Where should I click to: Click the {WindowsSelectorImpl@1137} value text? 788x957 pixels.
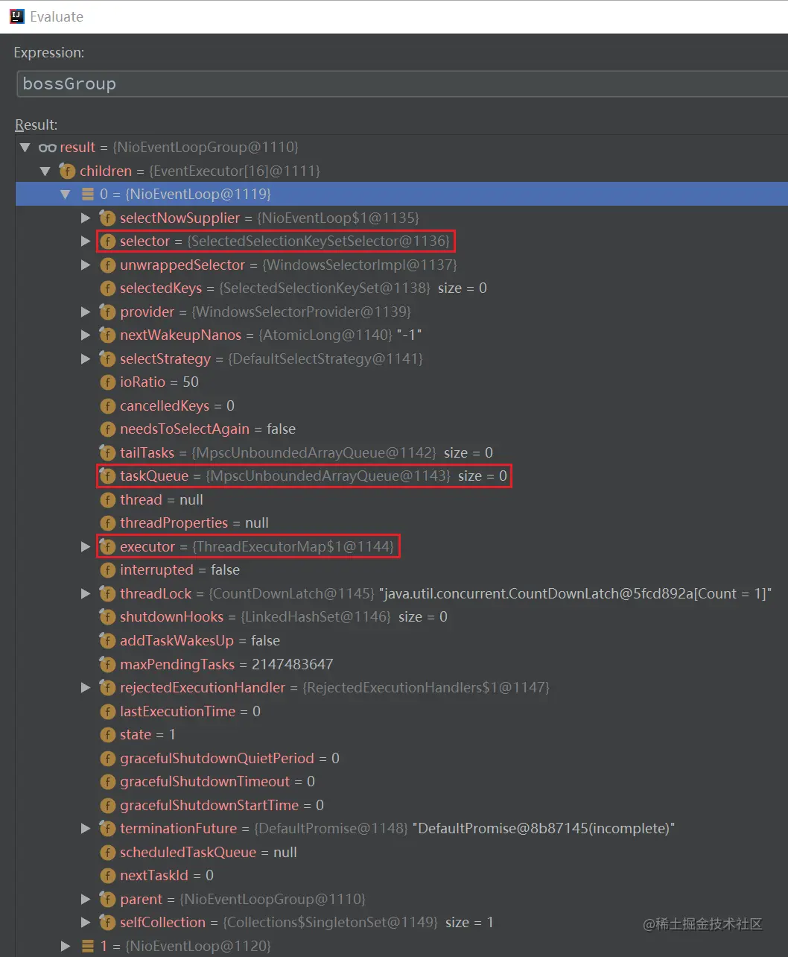pyautogui.click(x=360, y=265)
